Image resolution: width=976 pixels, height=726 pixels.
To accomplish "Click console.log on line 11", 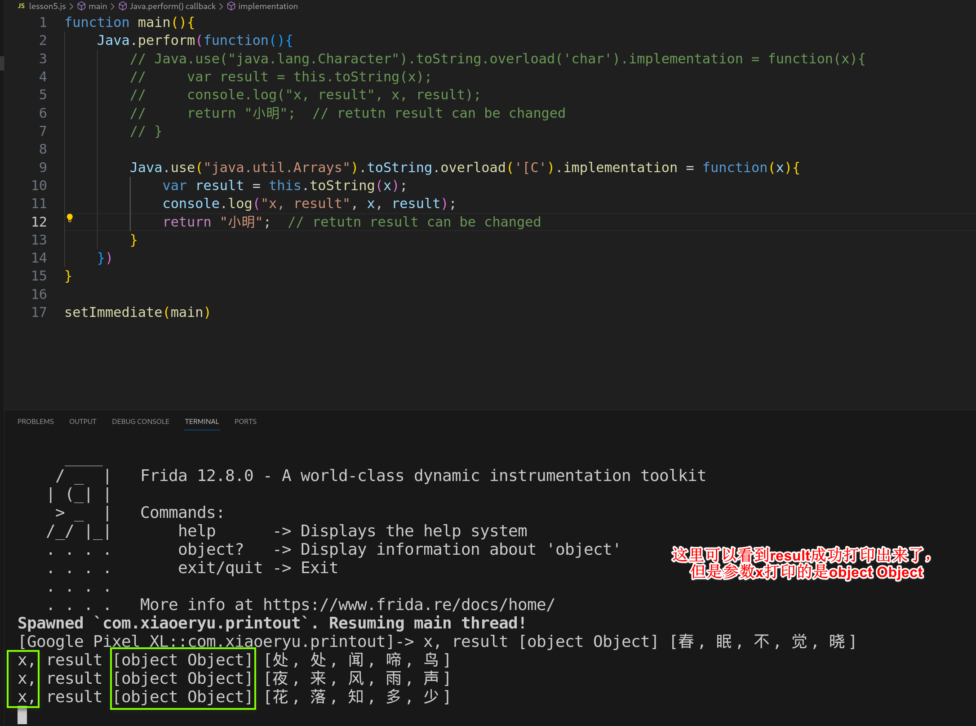I will [x=207, y=204].
